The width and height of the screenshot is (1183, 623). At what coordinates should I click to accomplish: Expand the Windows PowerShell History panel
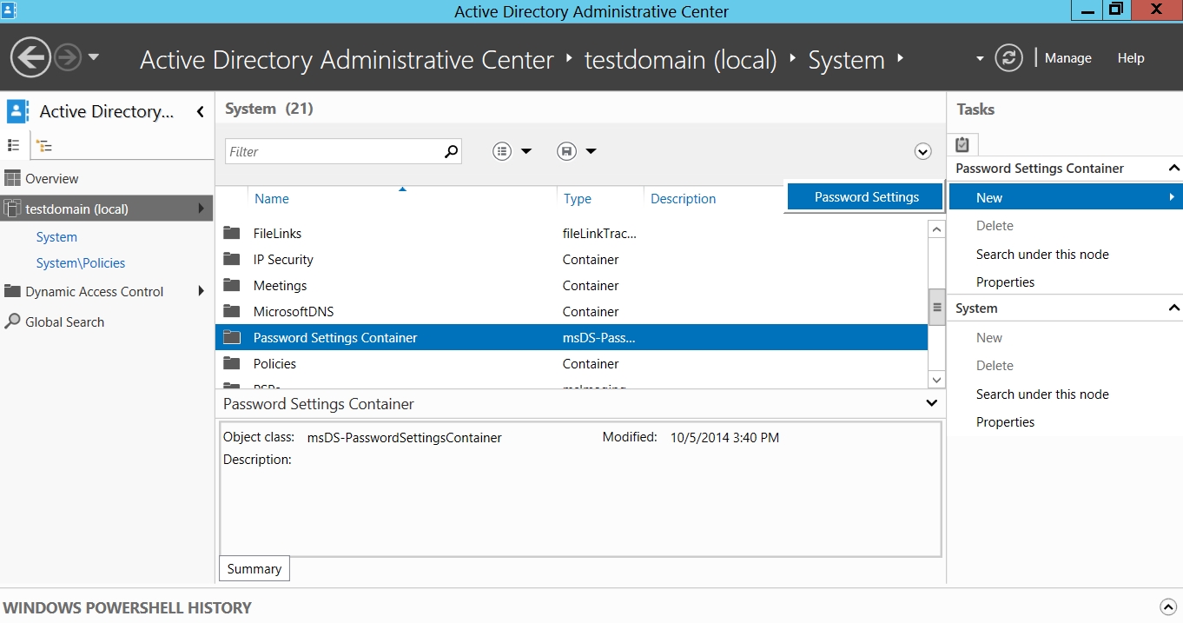click(x=1168, y=607)
